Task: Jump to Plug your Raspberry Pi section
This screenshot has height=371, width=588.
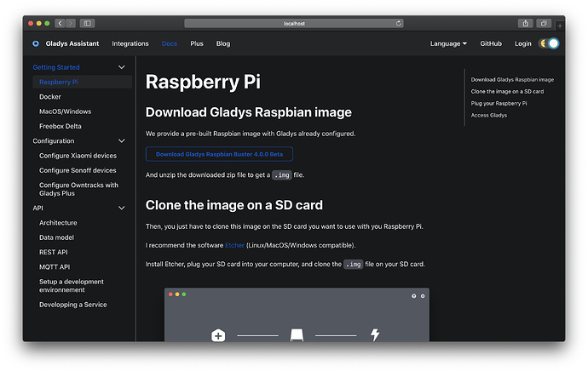Action: point(499,103)
